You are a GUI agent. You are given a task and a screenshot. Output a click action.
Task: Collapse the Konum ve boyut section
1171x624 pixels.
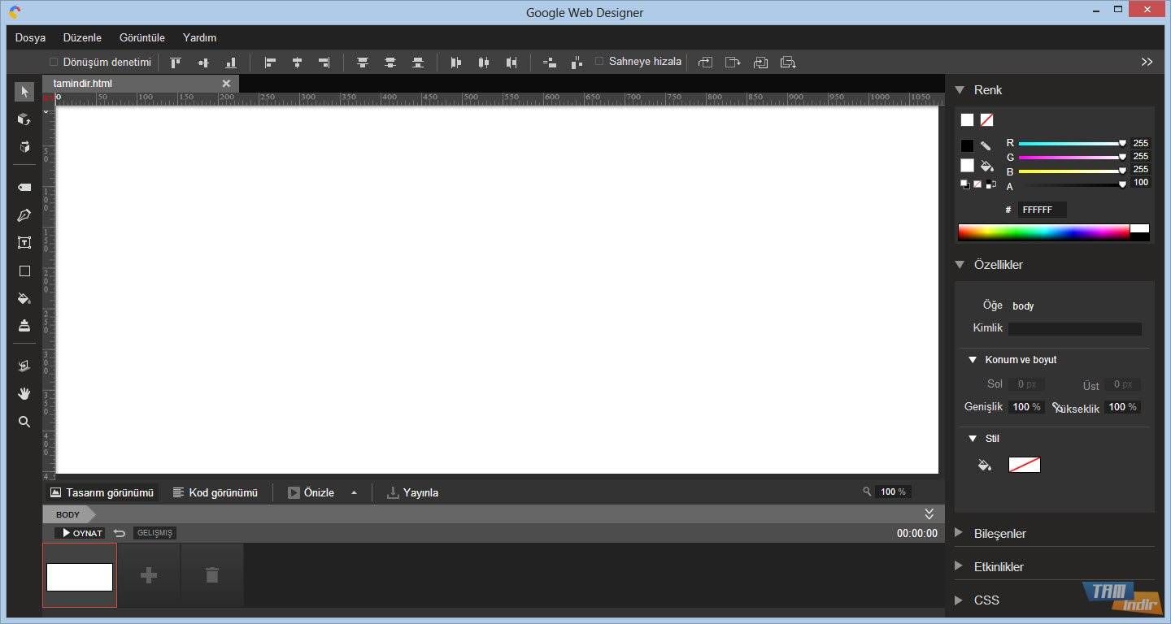973,360
